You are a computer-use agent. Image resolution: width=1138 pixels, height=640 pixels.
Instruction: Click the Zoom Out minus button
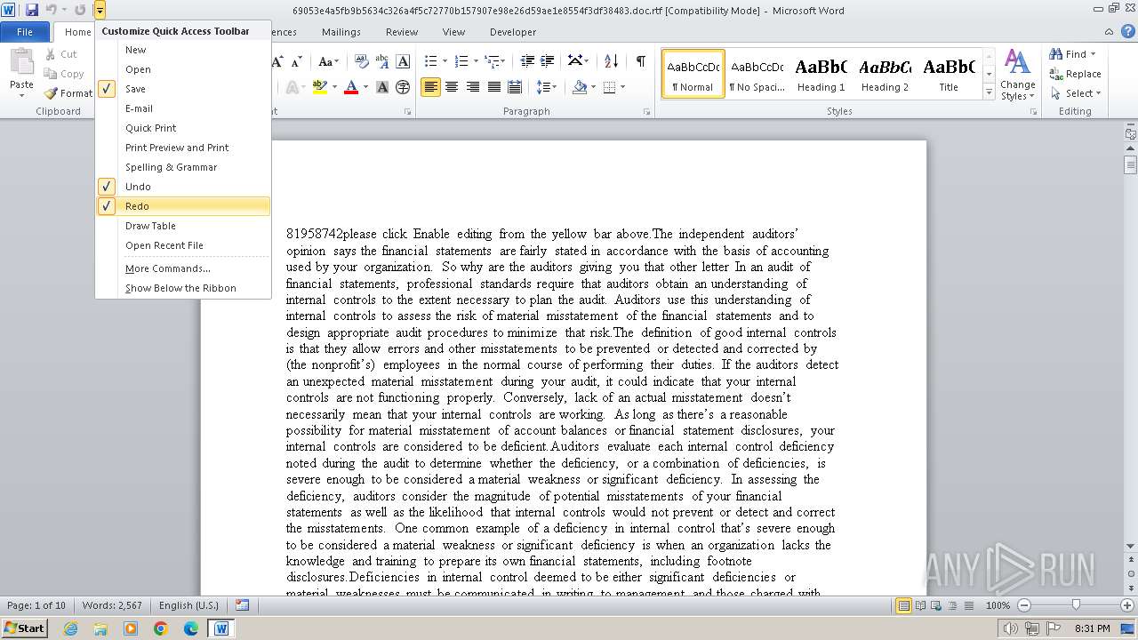[1024, 605]
